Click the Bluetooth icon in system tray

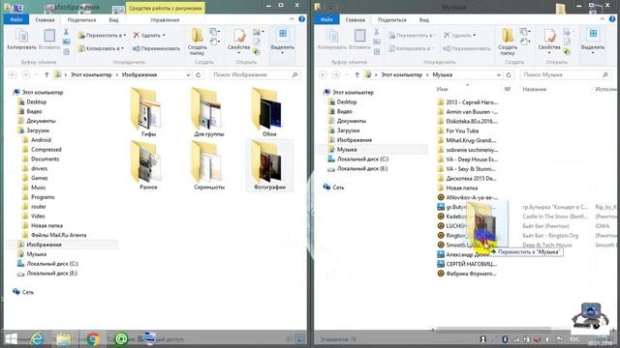[505, 339]
